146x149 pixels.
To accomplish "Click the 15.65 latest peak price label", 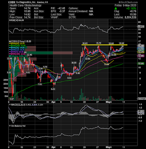I will (121, 43).
